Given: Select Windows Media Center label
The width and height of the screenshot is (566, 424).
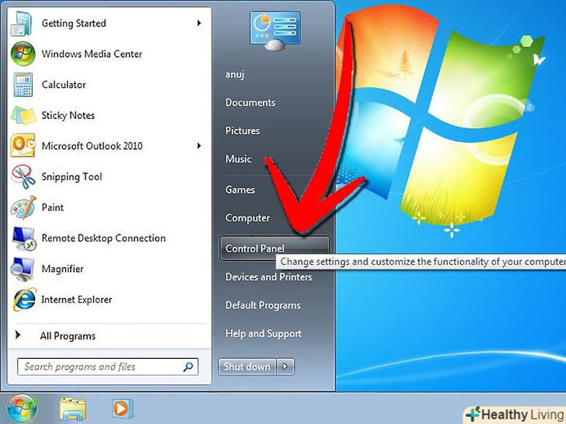Looking at the screenshot, I should [x=92, y=54].
